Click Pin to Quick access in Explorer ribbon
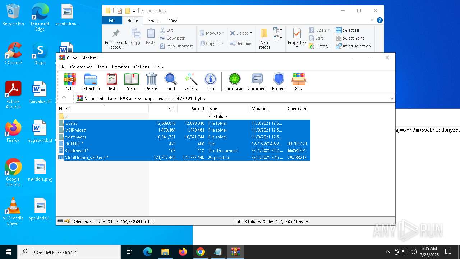Image resolution: width=460 pixels, height=259 pixels. [116, 38]
